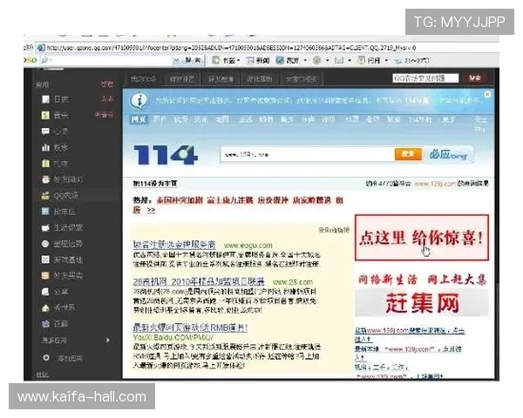523x418 pixels.
Task: Open hot search 富士康九连跳
Action: pyautogui.click(x=230, y=200)
